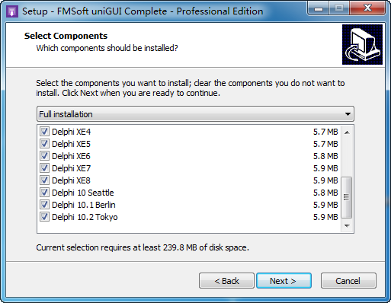
Task: Open the Full installation dropdown
Action: coord(195,114)
